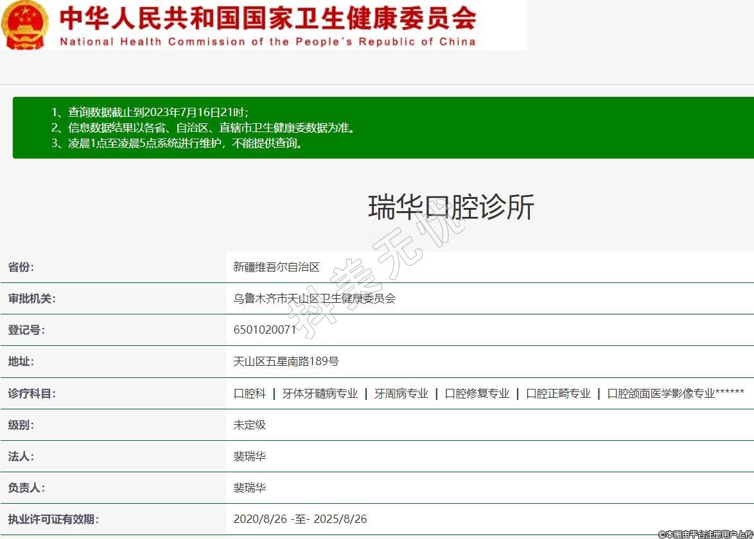Select the 新疆维吾尔自治区 province value

(x=276, y=267)
